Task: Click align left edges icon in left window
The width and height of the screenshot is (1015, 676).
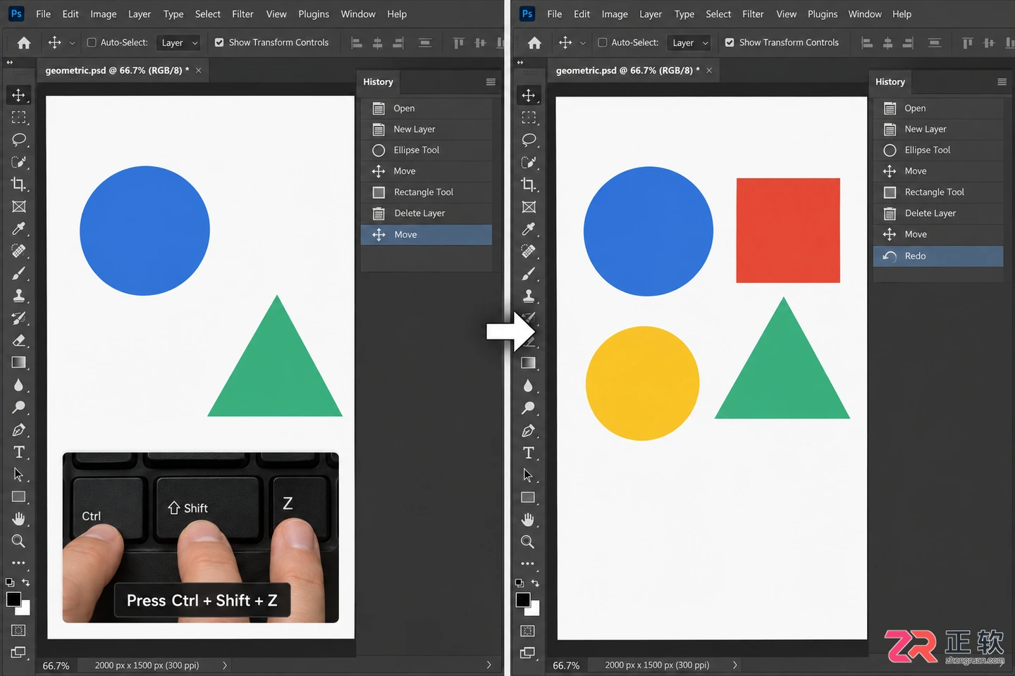Action: click(x=357, y=43)
